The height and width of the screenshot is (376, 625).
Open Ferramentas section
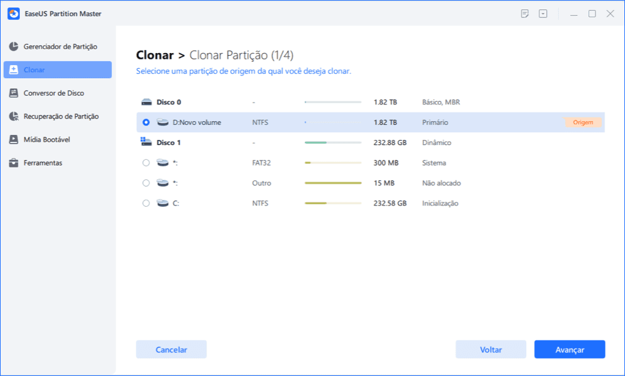coord(57,163)
